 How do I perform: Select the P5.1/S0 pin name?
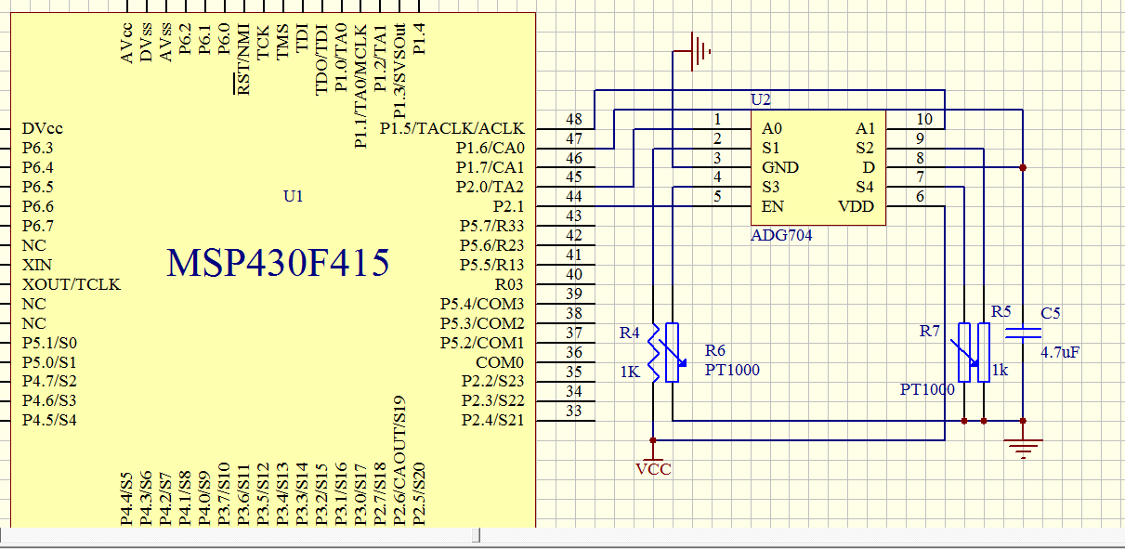click(50, 343)
